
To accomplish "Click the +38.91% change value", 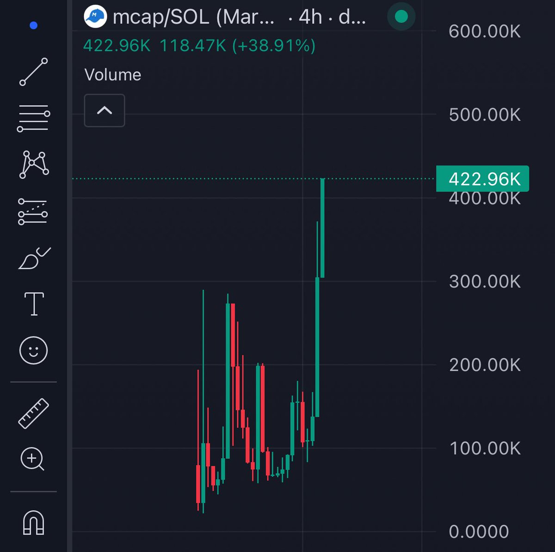I will coord(274,46).
